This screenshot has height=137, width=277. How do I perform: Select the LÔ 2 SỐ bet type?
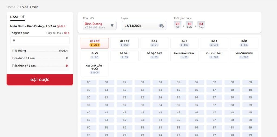tap(95, 43)
